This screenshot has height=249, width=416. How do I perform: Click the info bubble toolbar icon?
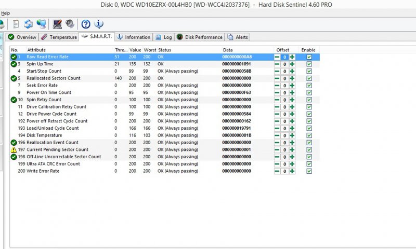[99, 24]
